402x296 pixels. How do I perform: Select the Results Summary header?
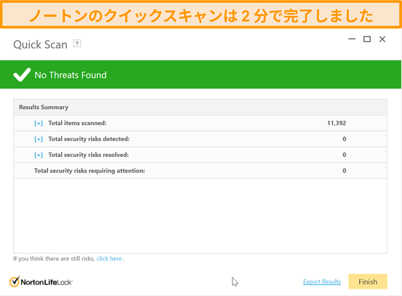point(43,107)
